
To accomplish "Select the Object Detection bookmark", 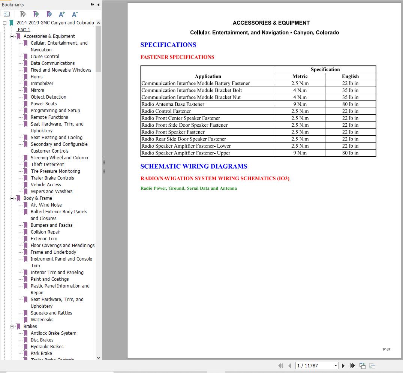I will tap(48, 97).
